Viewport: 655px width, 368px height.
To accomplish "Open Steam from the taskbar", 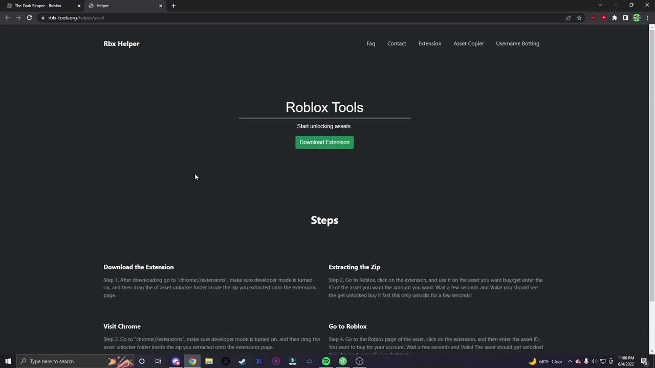I will [x=242, y=361].
